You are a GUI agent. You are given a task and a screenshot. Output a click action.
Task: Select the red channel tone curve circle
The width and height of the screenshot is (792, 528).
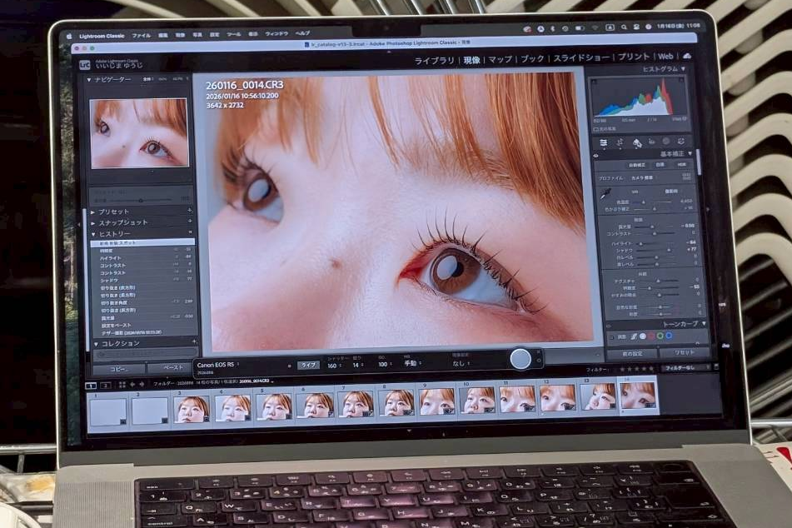(651, 336)
